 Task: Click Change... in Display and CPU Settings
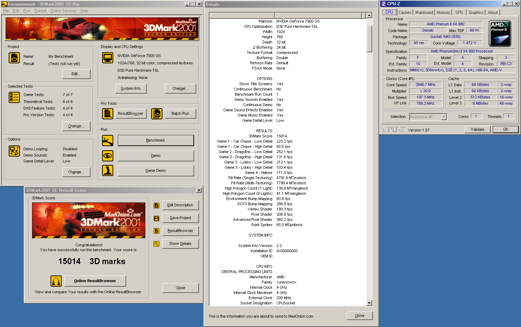(x=180, y=89)
